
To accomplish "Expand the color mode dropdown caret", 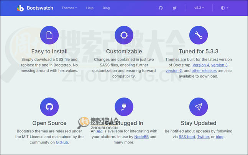I will click(x=227, y=8).
